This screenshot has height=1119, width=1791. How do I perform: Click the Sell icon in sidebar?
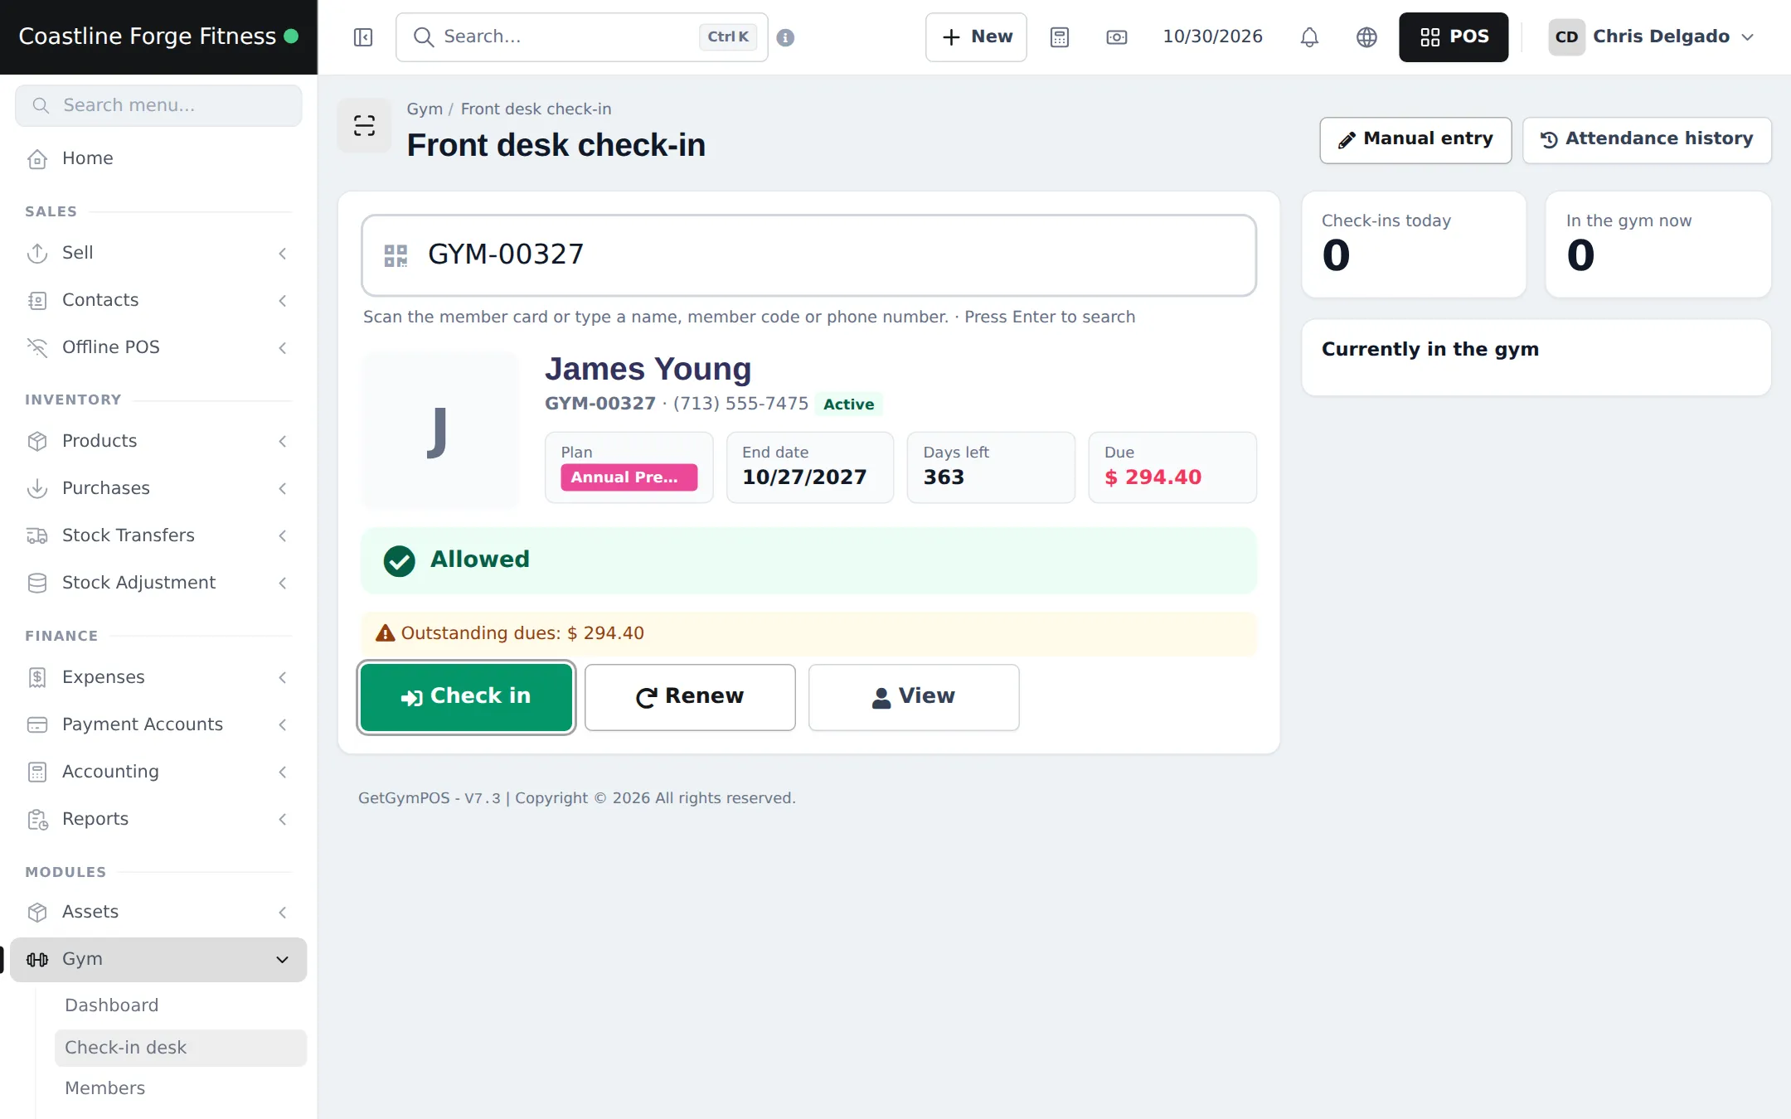tap(37, 253)
